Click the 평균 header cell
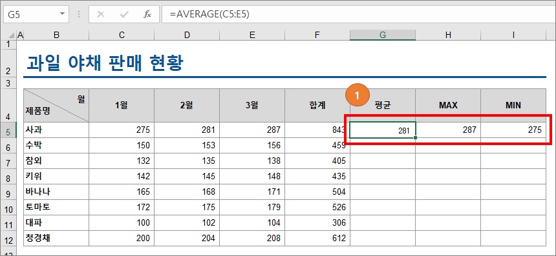 (383, 105)
